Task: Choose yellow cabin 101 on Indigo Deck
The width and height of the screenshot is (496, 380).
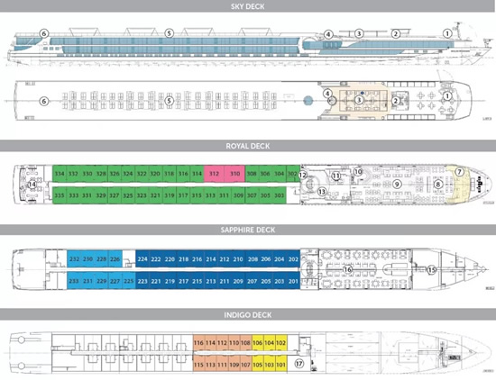Action: (280, 365)
